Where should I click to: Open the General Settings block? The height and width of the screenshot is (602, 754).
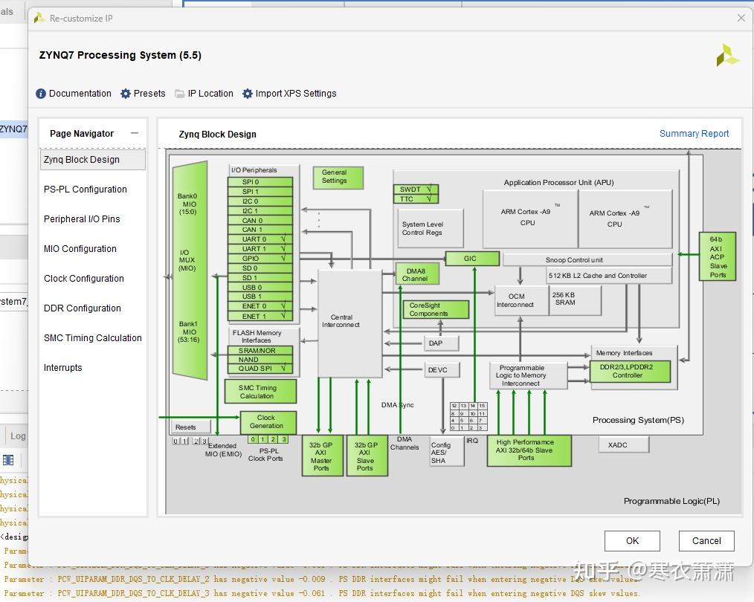coord(338,177)
